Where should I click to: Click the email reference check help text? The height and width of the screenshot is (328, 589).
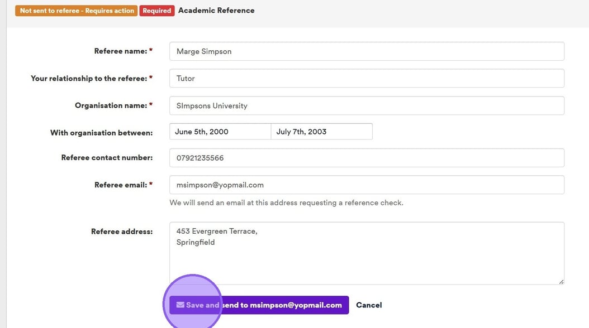pyautogui.click(x=286, y=202)
